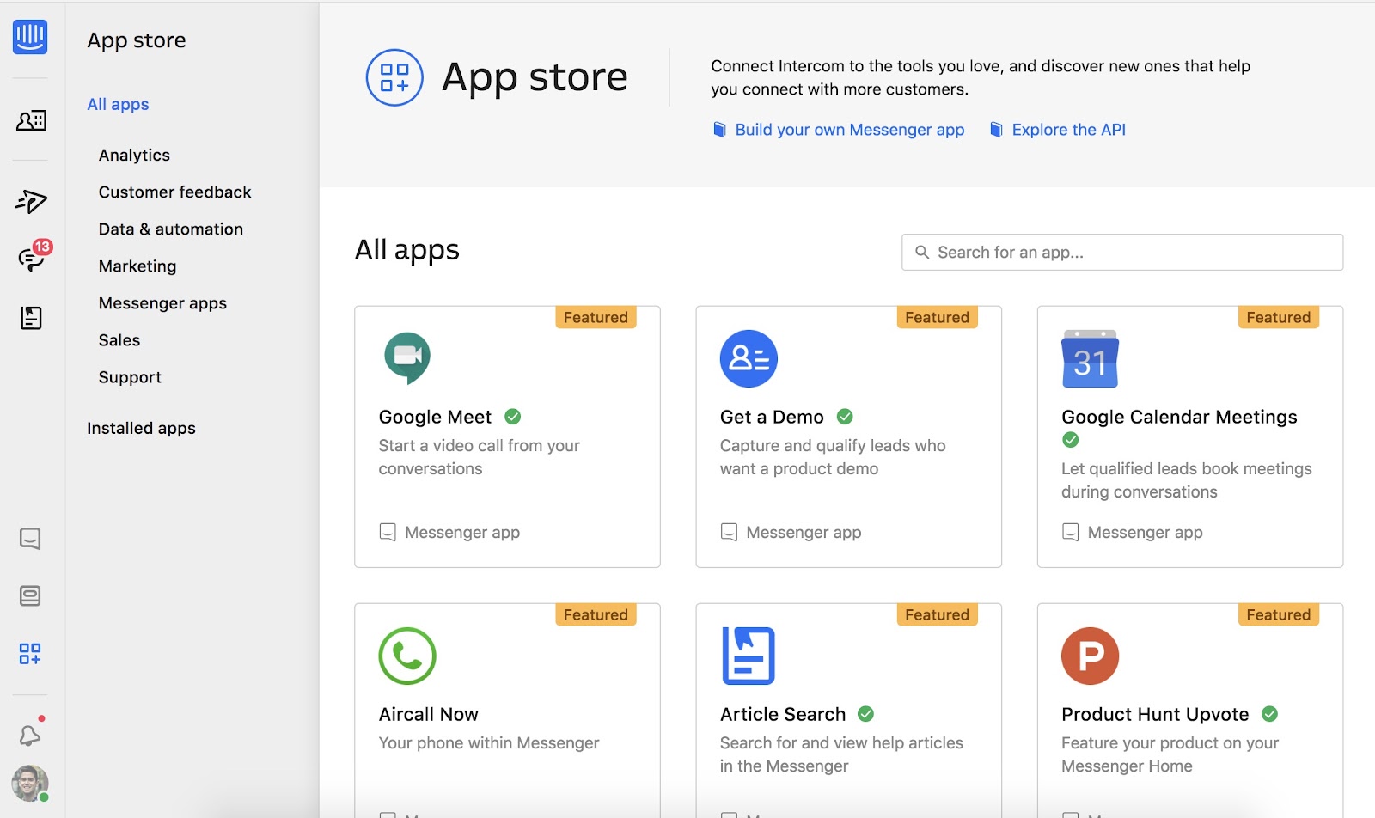
Task: Focus the Search for an app field
Action: click(x=1122, y=253)
